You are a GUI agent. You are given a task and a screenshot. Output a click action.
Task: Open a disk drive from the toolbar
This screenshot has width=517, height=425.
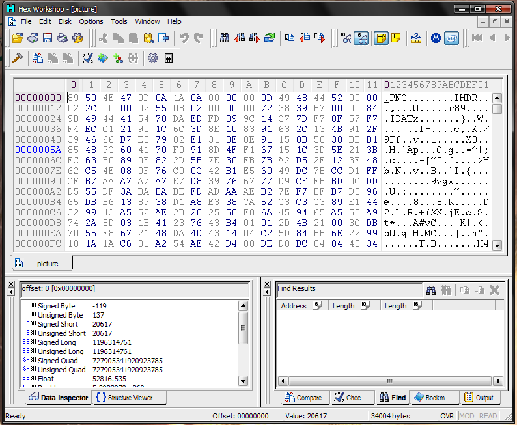pyautogui.click(x=33, y=38)
